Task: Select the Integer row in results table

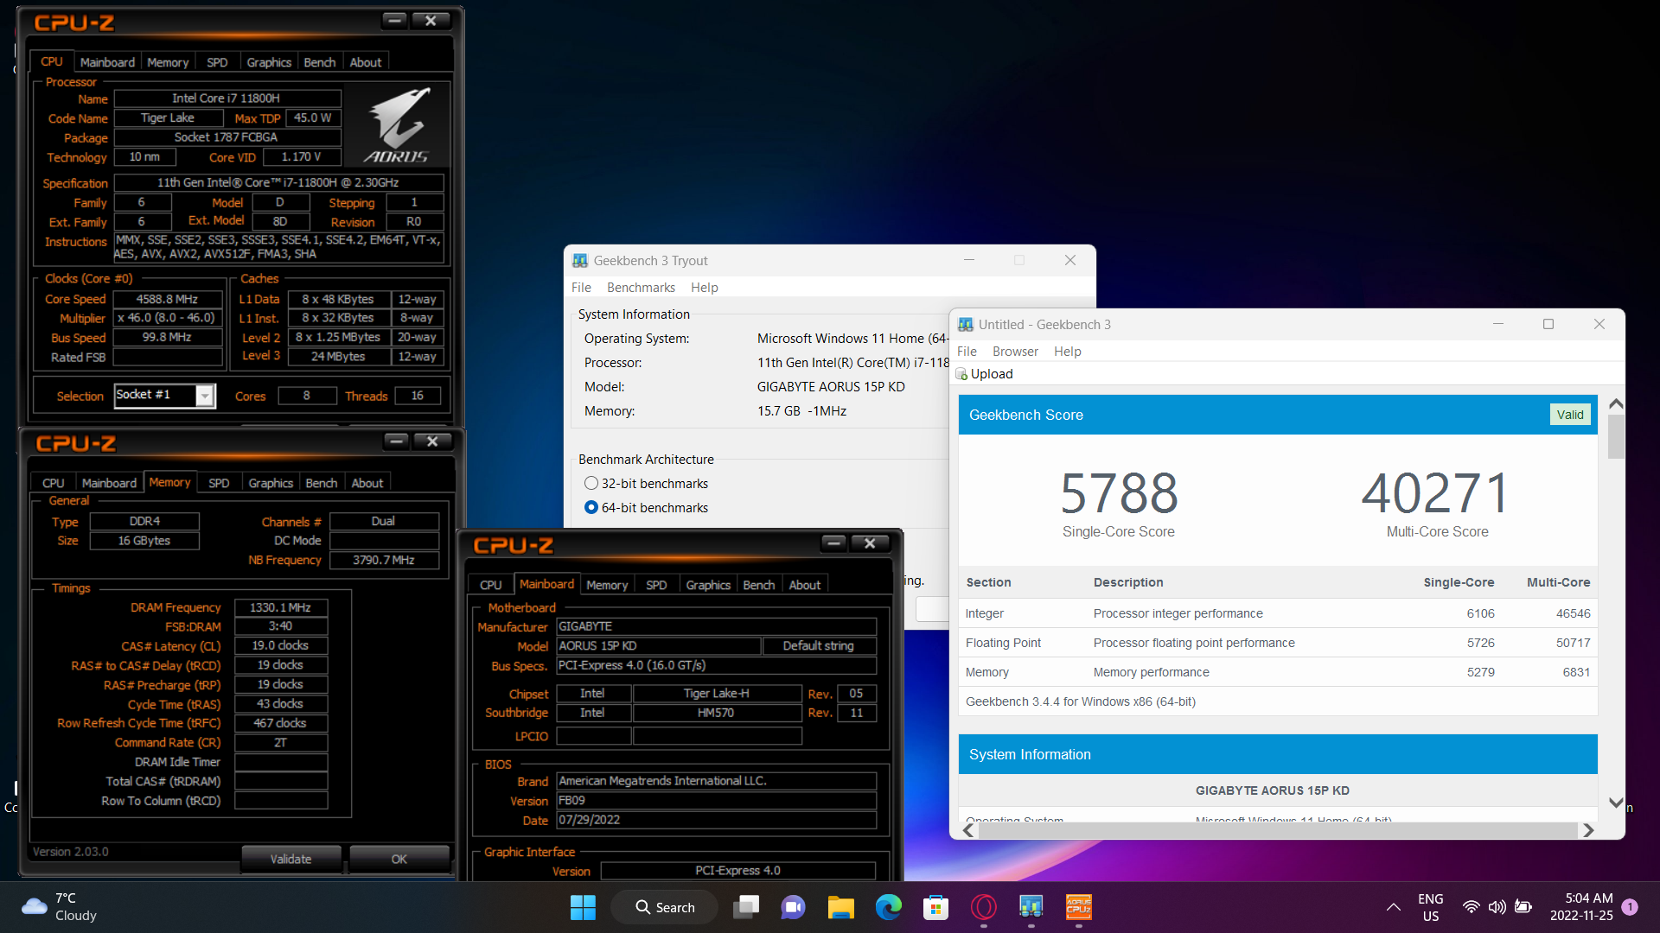Action: [1278, 613]
